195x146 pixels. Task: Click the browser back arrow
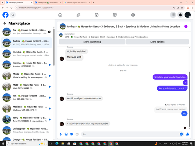click(3, 8)
